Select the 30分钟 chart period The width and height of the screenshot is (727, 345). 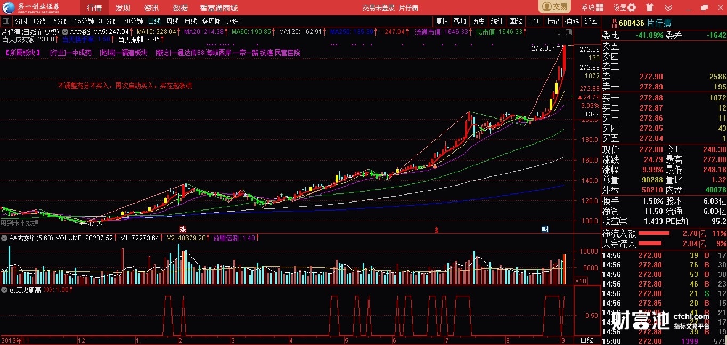pyautogui.click(x=108, y=21)
